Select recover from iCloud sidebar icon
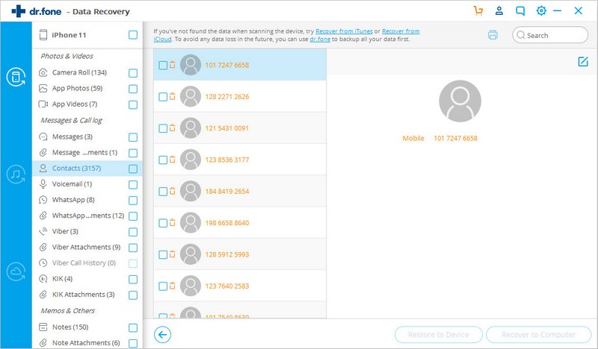This screenshot has height=349, width=598. pos(16,271)
